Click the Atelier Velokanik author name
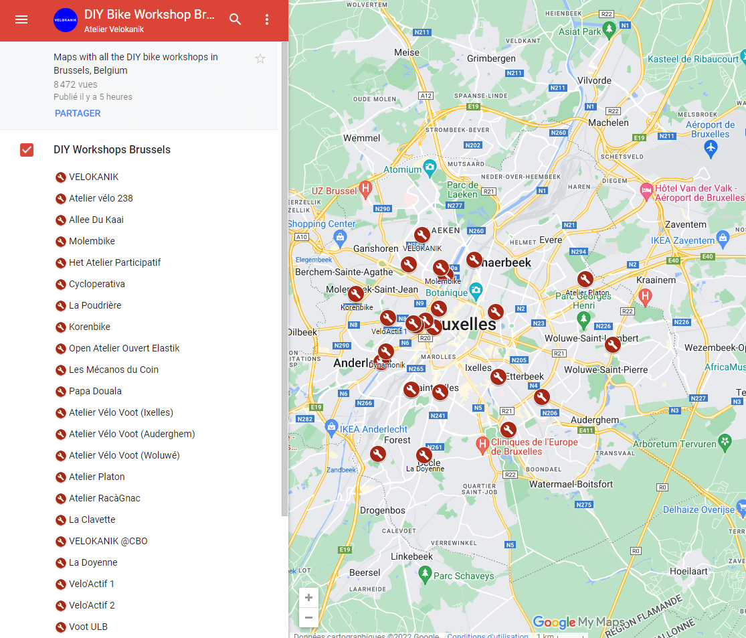Screen dimensions: 746x638 [x=114, y=29]
